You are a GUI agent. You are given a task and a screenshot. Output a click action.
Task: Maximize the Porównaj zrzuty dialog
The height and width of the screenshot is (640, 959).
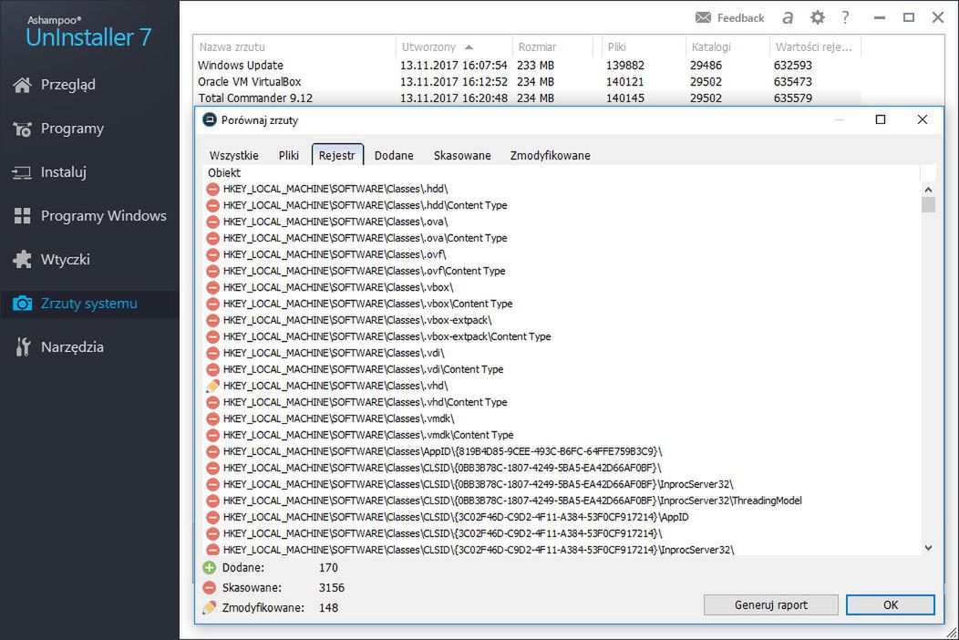[x=881, y=119]
